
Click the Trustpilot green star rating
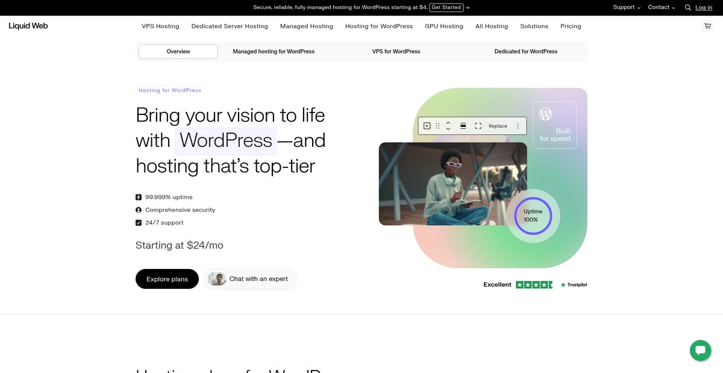(x=534, y=285)
